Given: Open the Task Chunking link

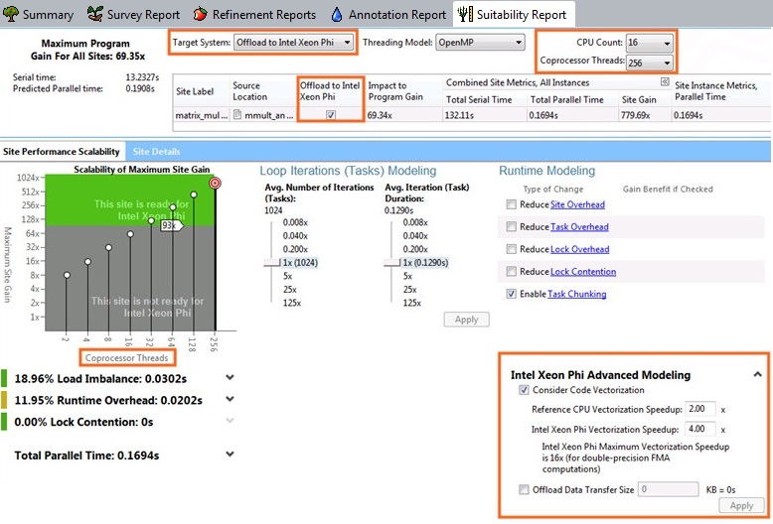Looking at the screenshot, I should (576, 294).
